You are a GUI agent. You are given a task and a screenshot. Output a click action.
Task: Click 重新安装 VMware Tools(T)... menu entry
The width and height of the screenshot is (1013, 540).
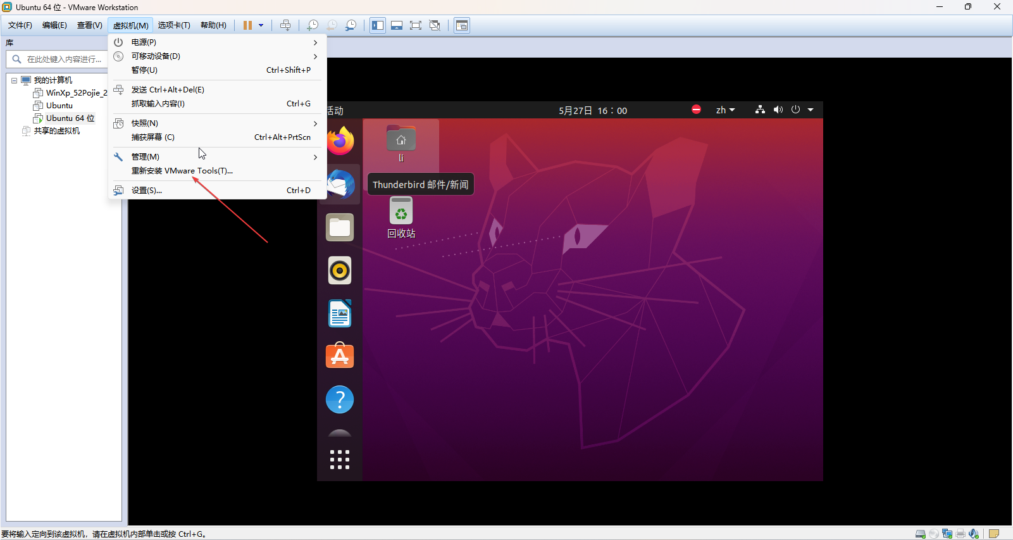[217, 171]
